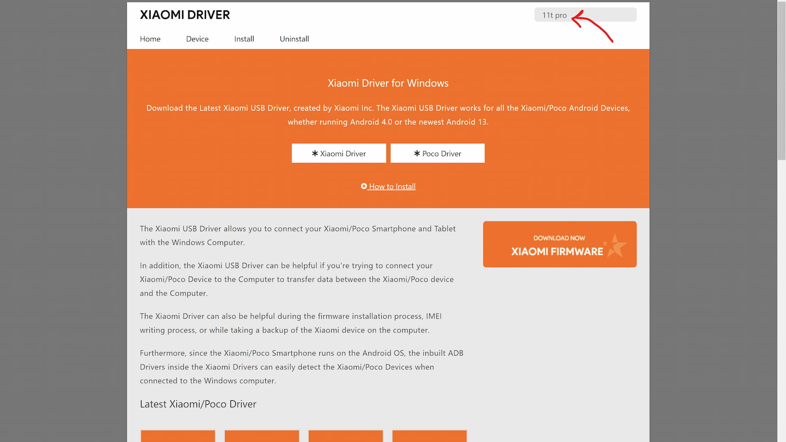Open the third orange driver tile
Image resolution: width=786 pixels, height=442 pixels.
tap(346, 436)
